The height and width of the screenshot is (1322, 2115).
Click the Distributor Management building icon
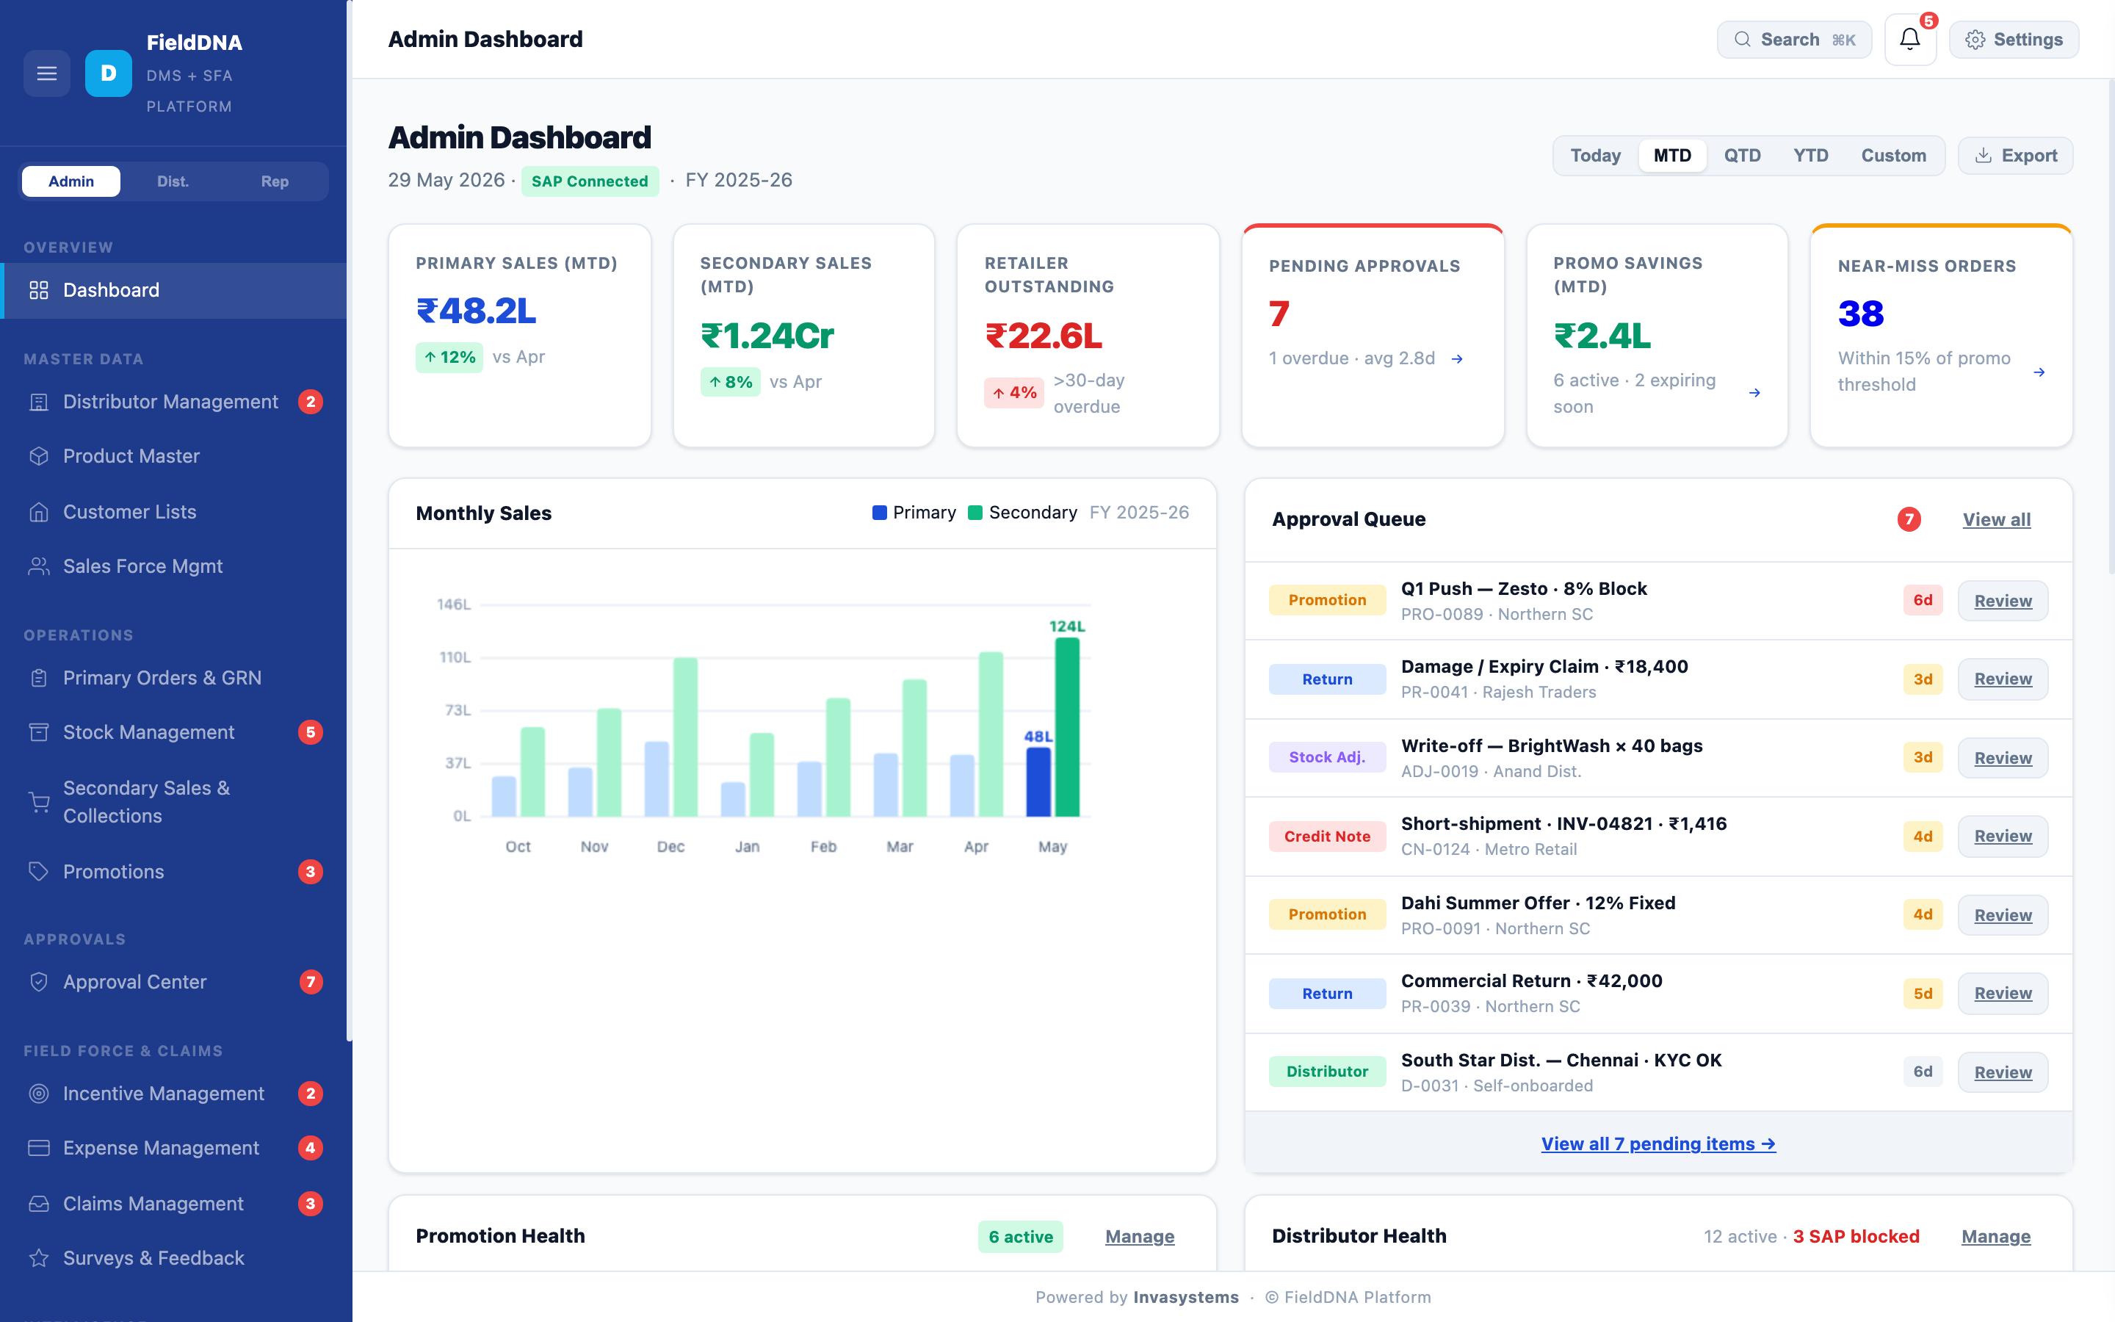point(38,402)
